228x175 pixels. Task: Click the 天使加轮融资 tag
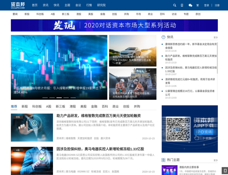coord(85,138)
